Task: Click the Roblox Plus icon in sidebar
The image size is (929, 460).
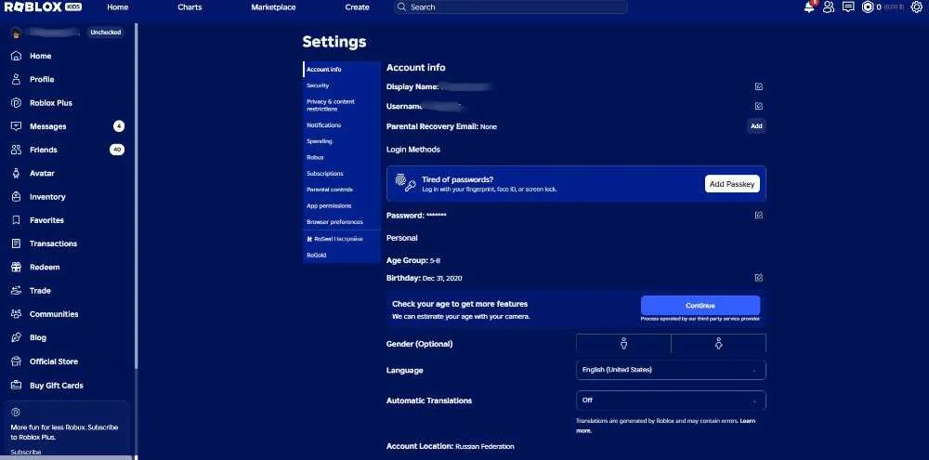Action: (17, 102)
